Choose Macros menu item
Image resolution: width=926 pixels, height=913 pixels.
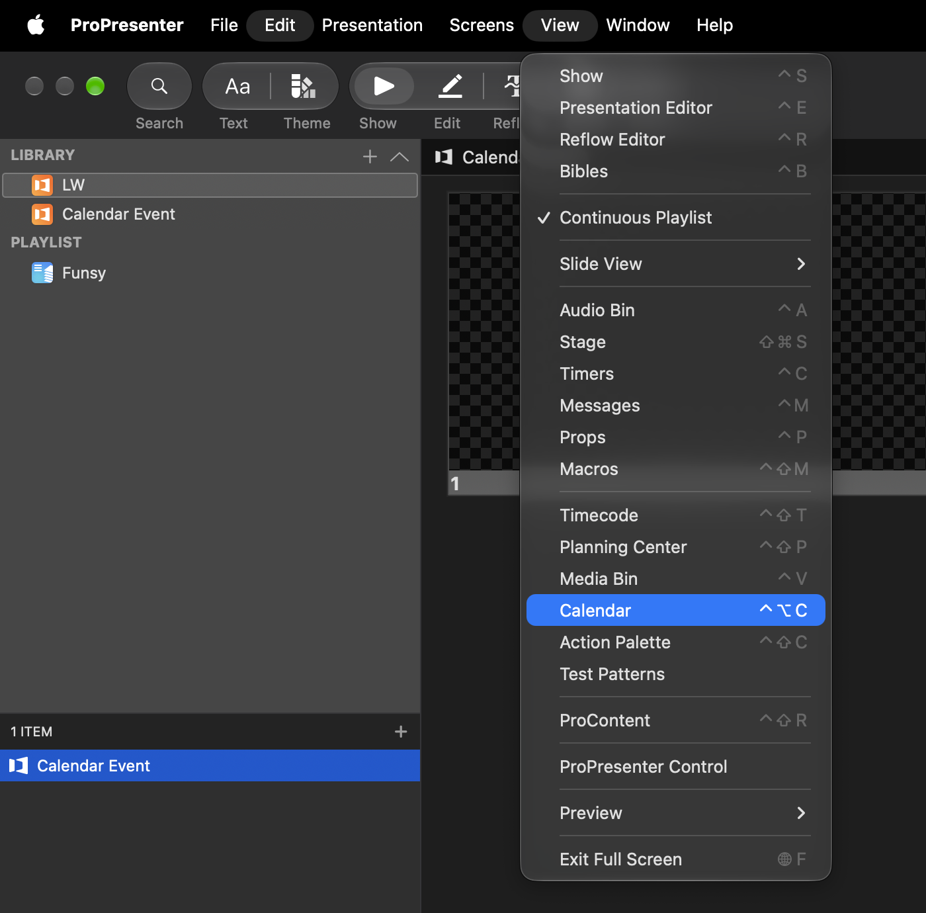pos(676,469)
